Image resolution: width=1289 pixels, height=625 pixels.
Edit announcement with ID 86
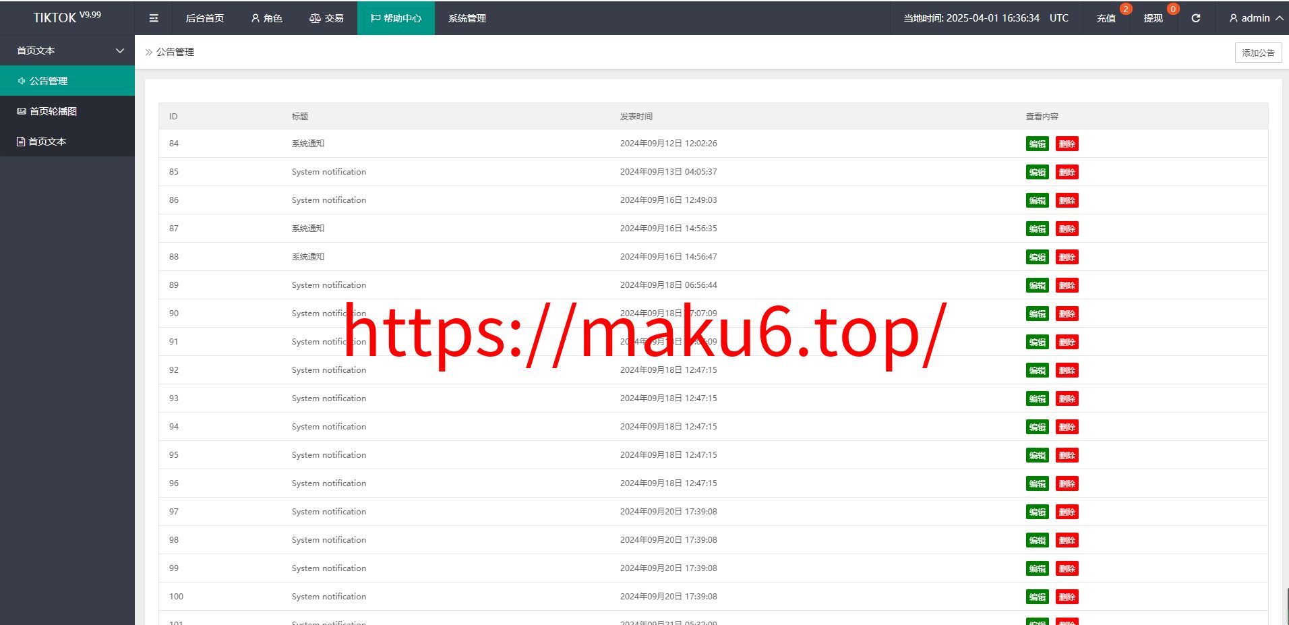(1037, 200)
